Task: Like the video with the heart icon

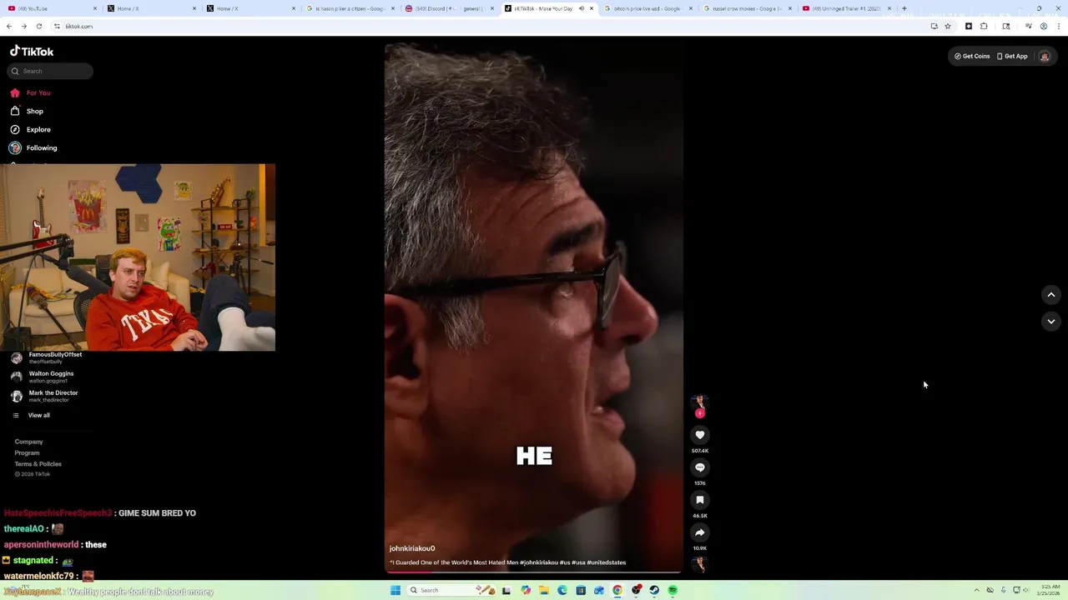Action: [x=700, y=435]
